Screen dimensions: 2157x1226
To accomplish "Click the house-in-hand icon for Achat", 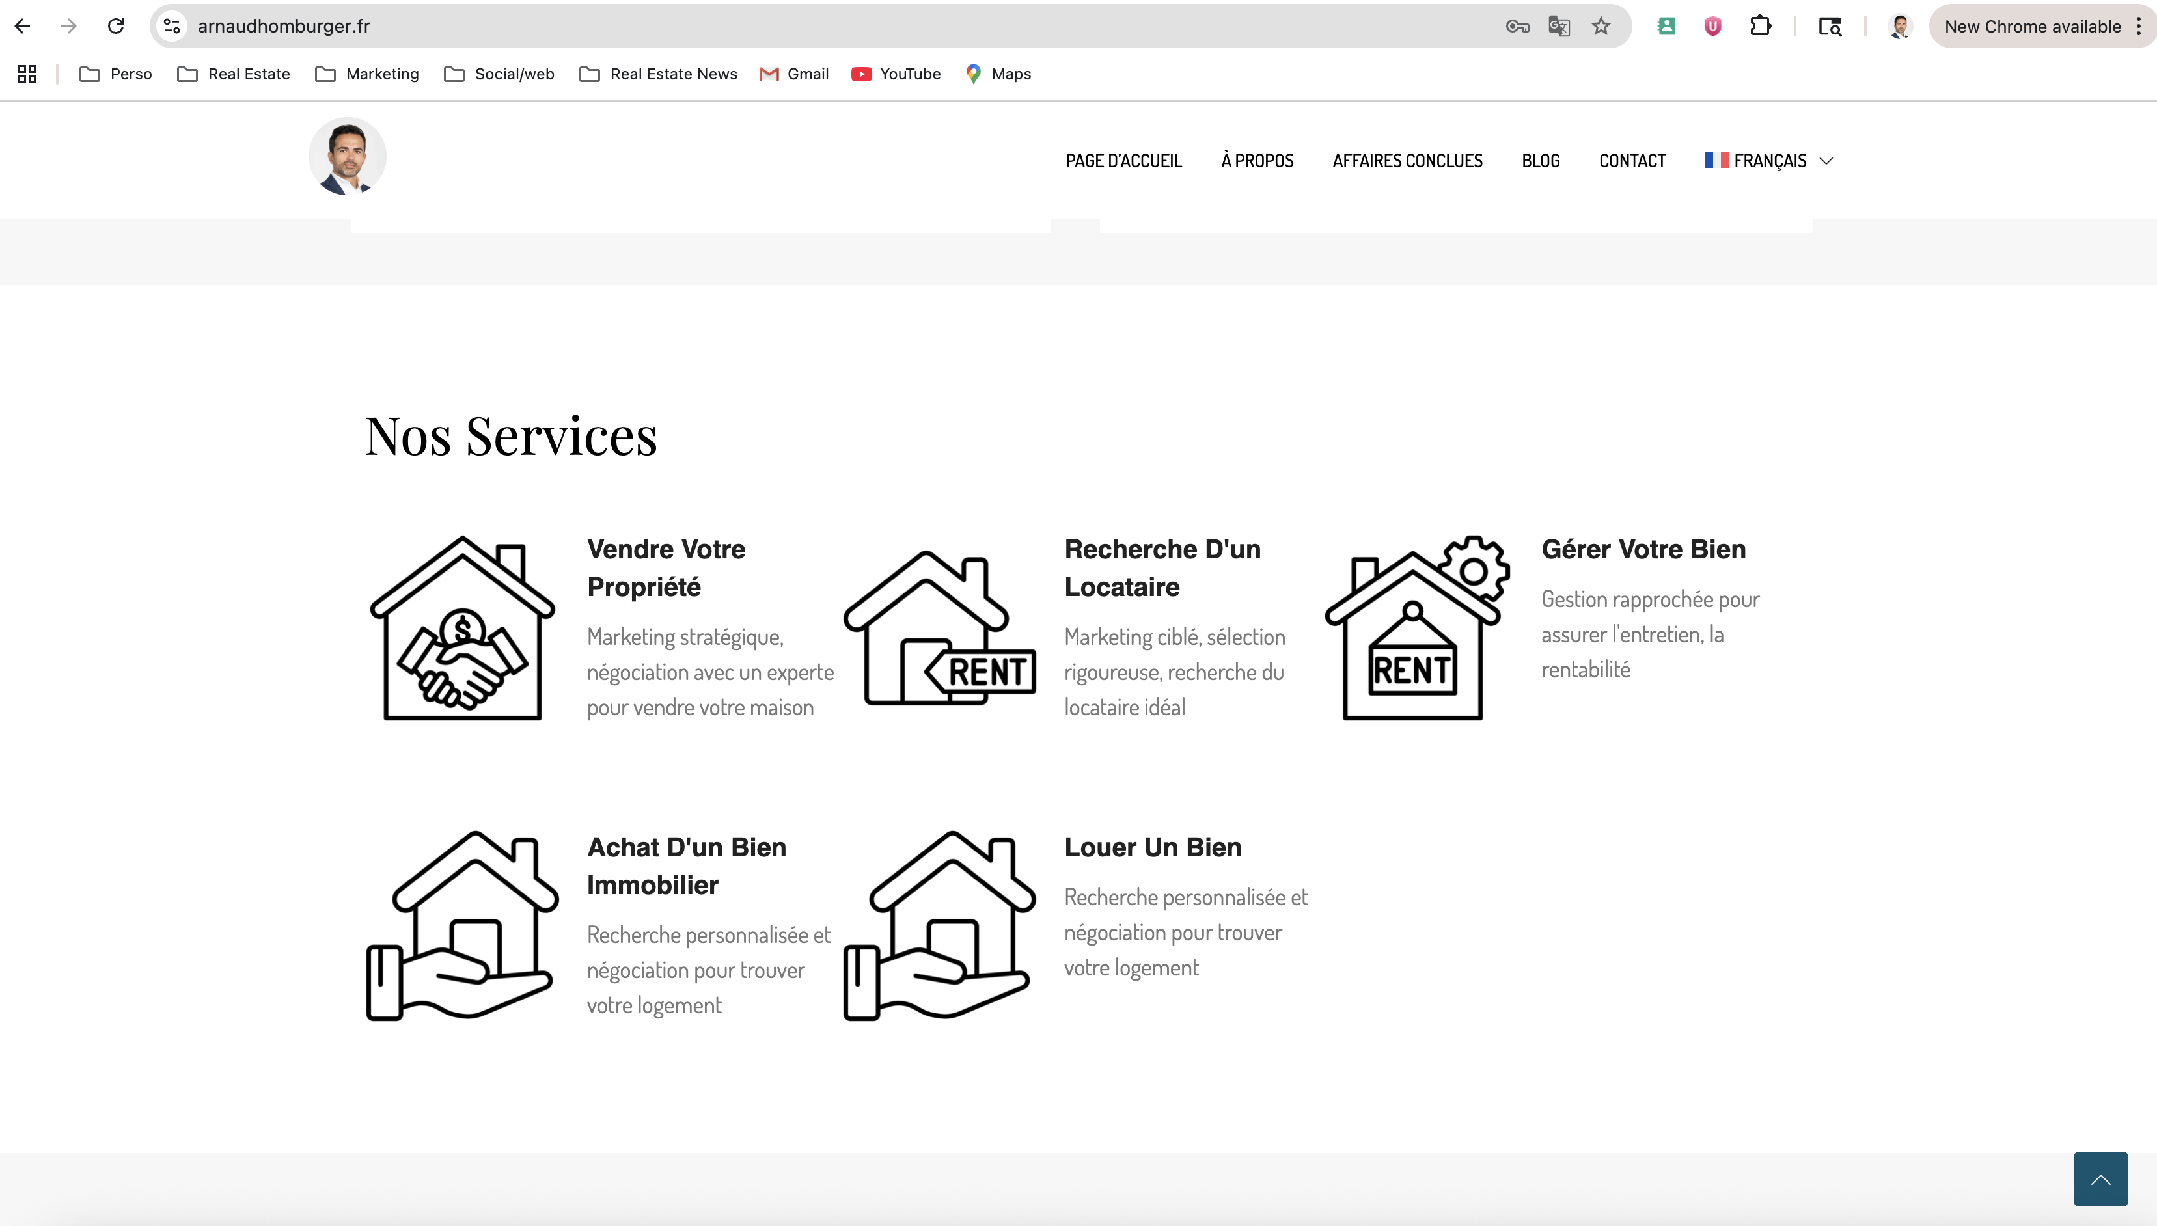I will pyautogui.click(x=462, y=925).
